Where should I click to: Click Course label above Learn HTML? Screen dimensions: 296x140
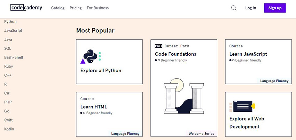[87, 99]
